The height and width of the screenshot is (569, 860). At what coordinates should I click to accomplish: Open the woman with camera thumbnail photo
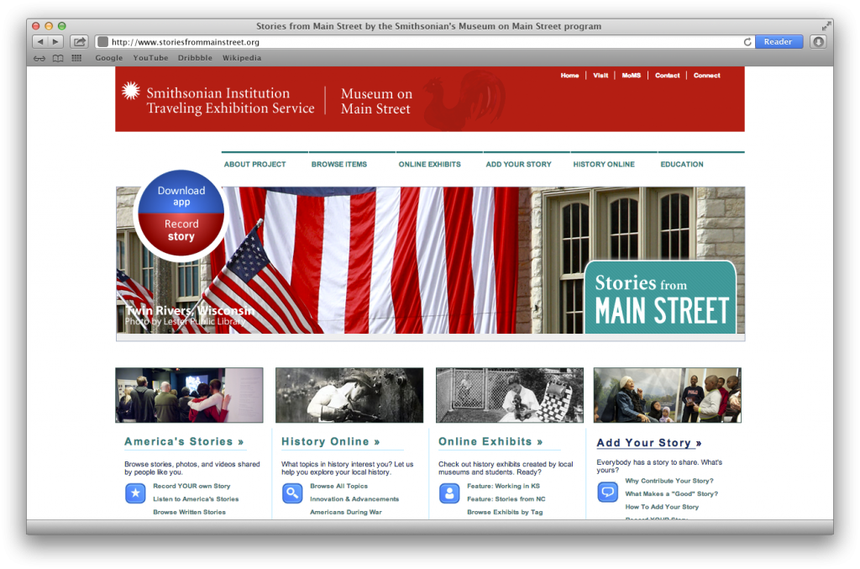[x=510, y=395]
